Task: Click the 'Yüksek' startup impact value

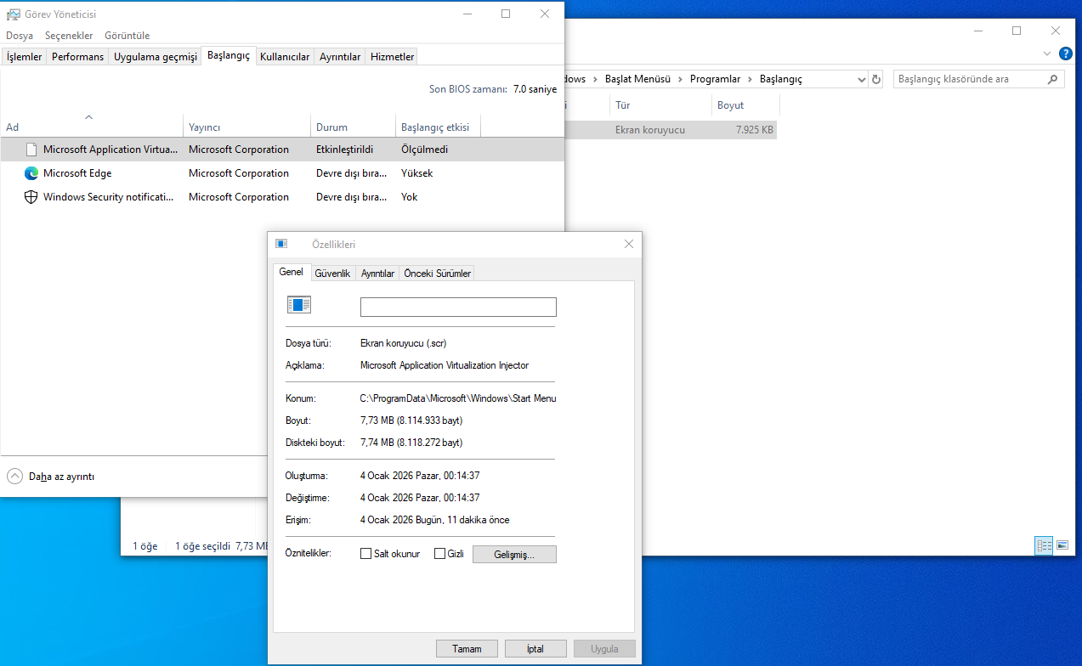Action: pyautogui.click(x=416, y=173)
